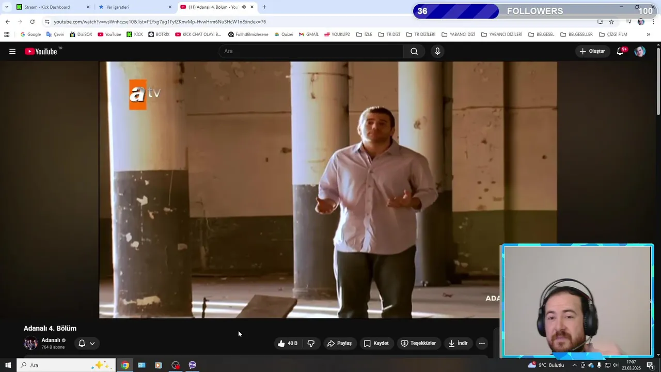Click the YouTube search magnifier button

point(414,51)
